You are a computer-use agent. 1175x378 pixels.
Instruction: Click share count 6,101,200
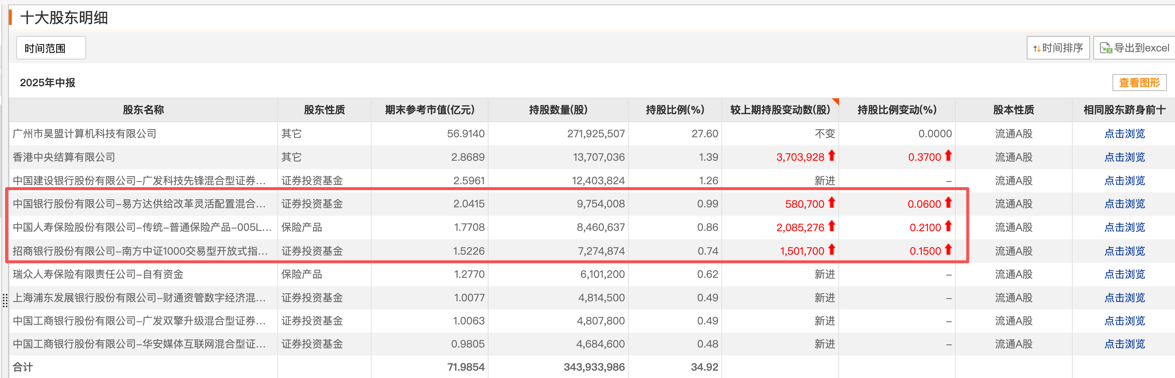click(x=602, y=274)
